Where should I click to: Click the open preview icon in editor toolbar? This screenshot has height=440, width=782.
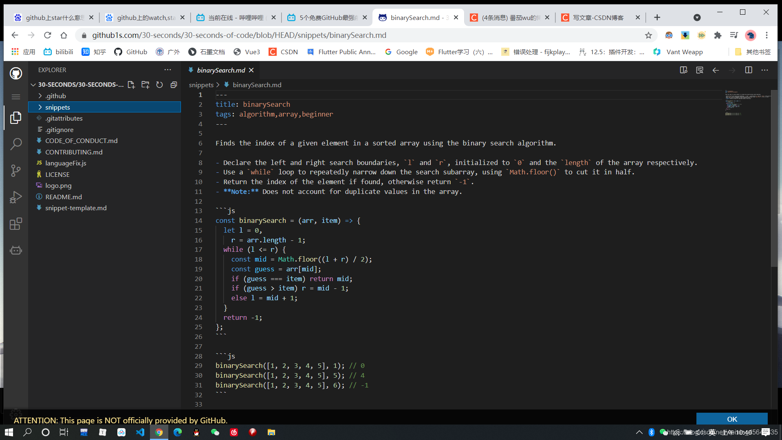700,70
